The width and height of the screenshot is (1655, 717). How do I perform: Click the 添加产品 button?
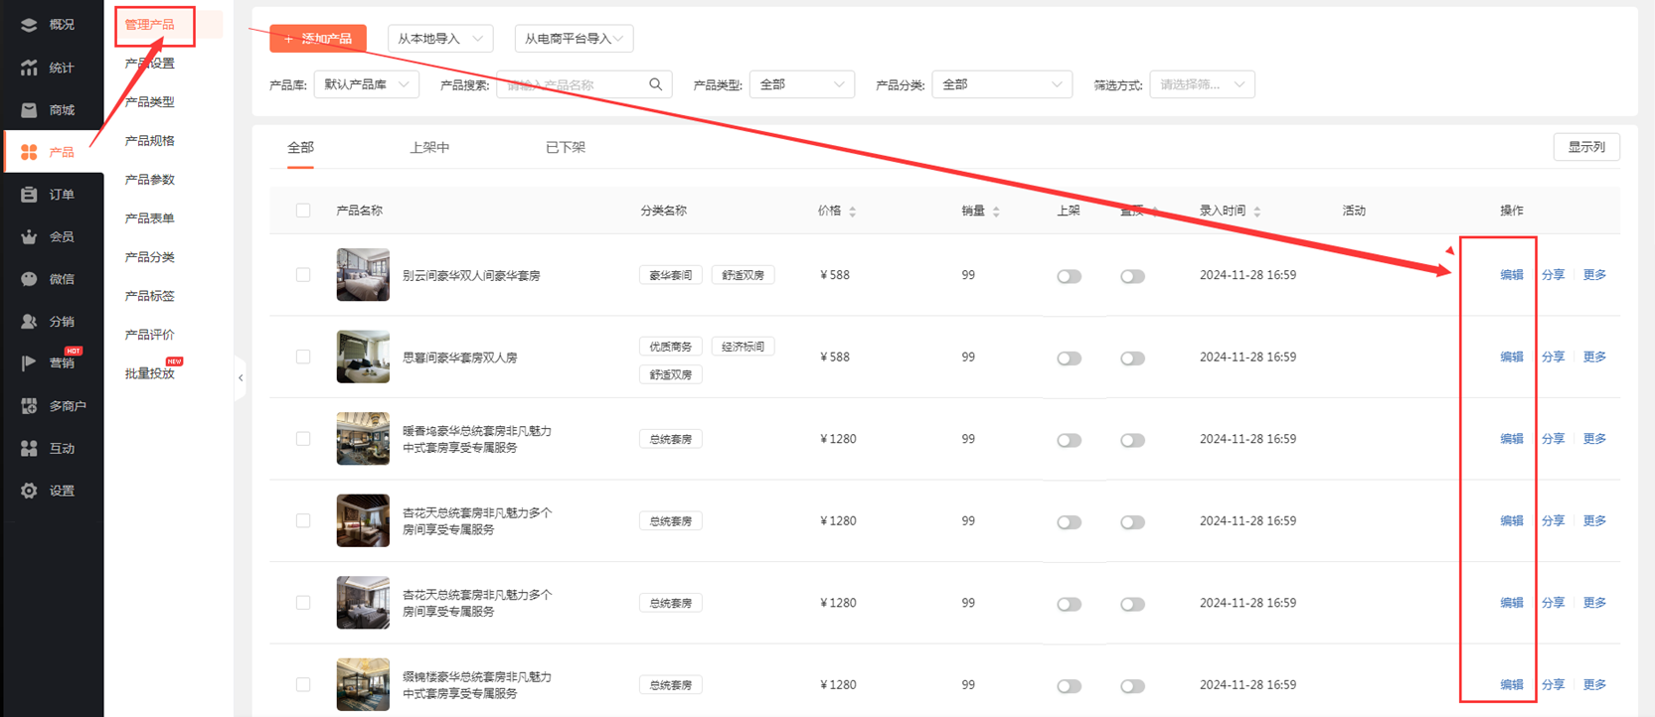coord(318,39)
